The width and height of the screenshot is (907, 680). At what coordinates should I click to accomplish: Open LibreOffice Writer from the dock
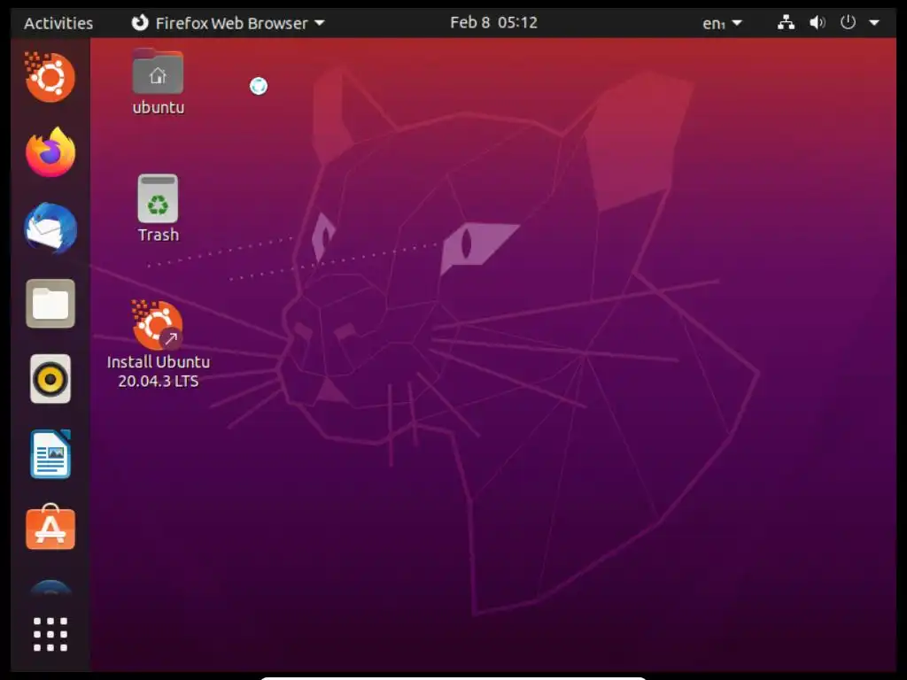click(x=50, y=454)
